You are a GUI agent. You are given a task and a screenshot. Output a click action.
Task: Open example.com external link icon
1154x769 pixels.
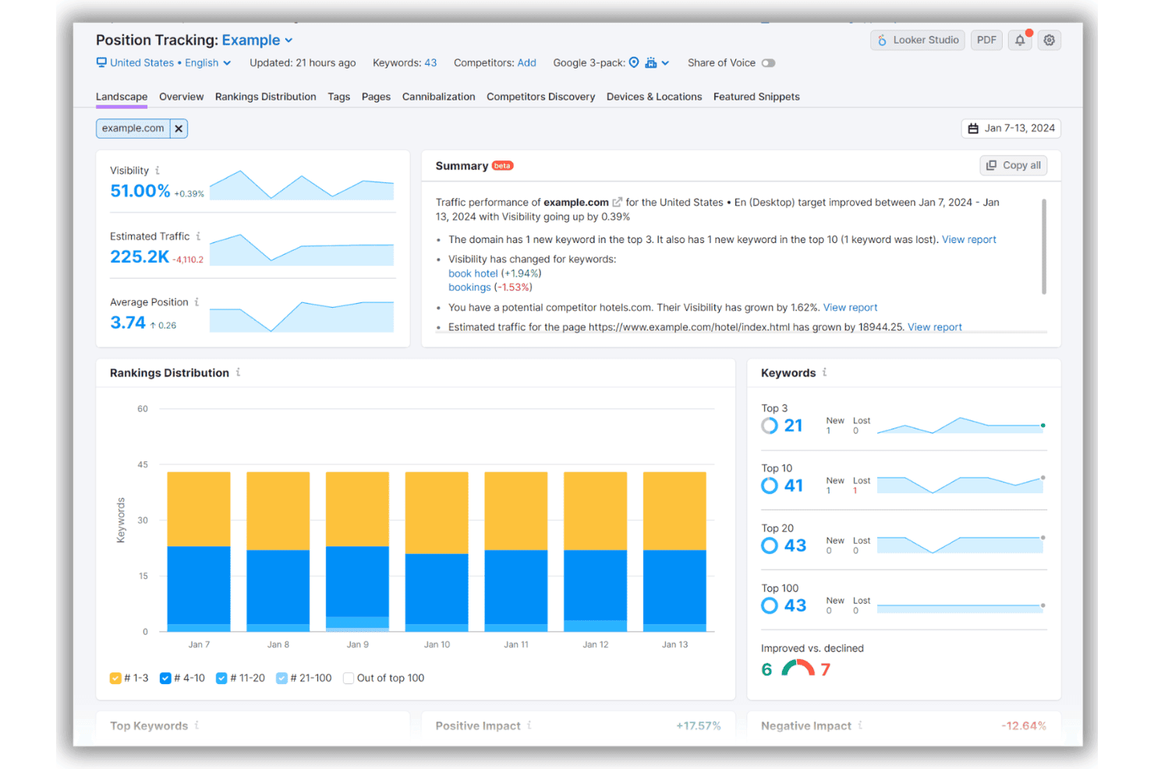pos(617,203)
